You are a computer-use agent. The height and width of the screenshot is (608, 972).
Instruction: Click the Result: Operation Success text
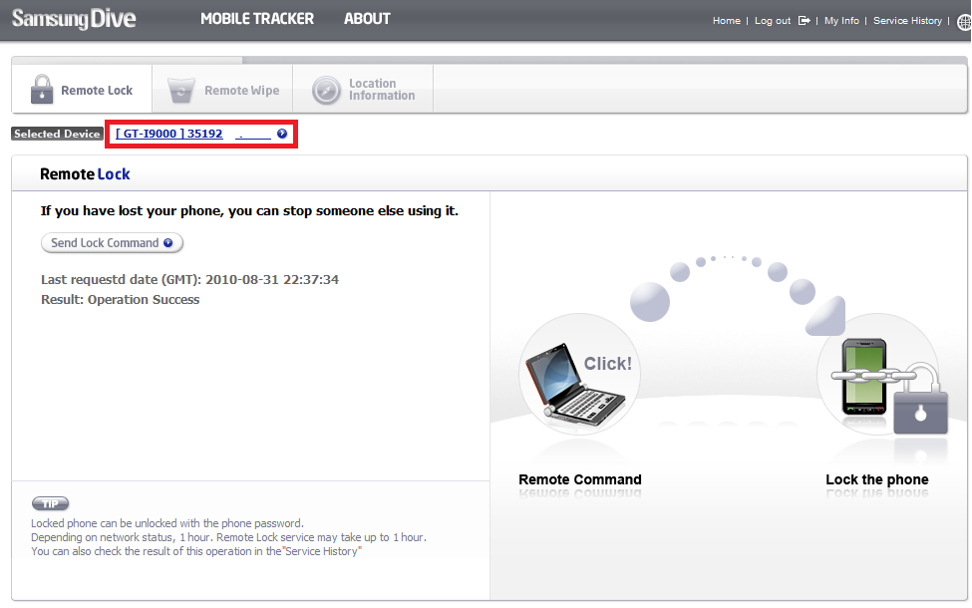point(121,299)
